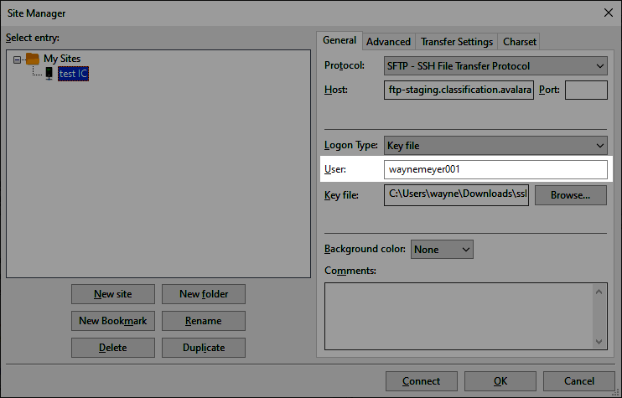Click the Port input field
Viewport: 622px width, 398px height.
586,90
